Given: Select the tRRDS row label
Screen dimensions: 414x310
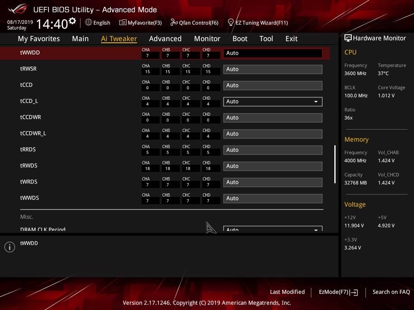Looking at the screenshot, I should tap(28, 149).
